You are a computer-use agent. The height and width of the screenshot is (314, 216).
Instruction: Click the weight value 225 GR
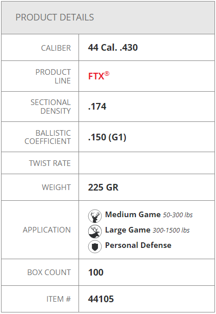103,187
